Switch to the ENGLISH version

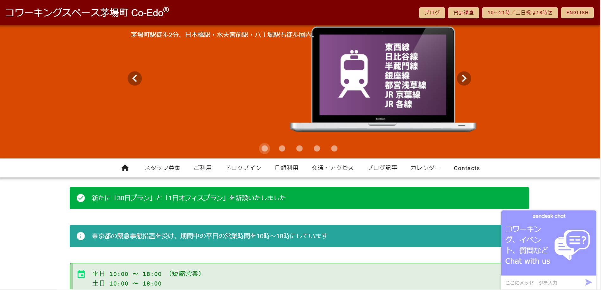577,13
